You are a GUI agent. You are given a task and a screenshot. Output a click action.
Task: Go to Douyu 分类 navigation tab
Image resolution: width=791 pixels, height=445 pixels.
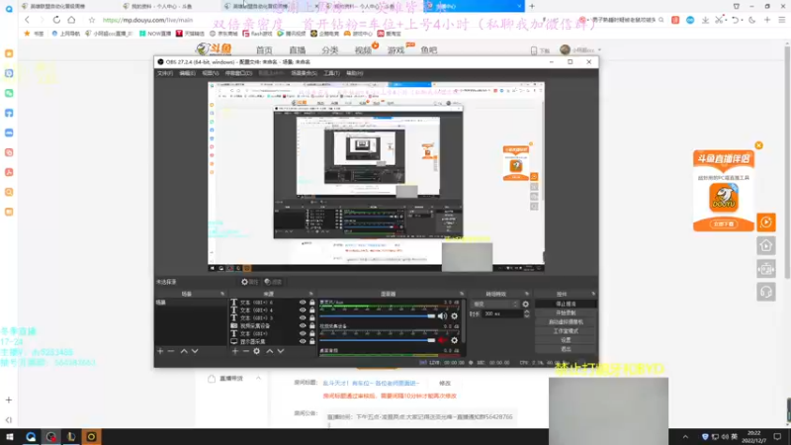click(330, 50)
